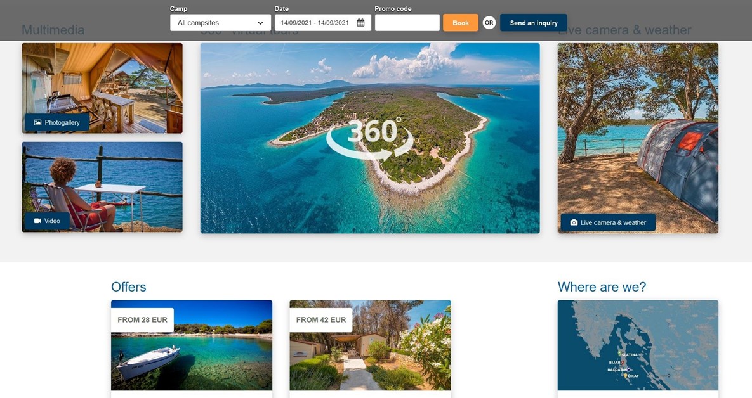Click the Multimedia section heading
The image size is (752, 398).
coord(53,30)
